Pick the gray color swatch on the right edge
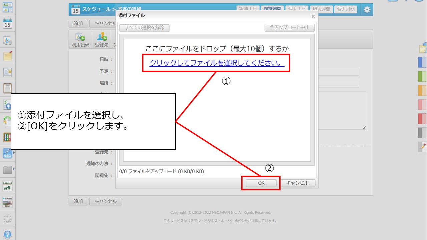Screen dimensions: 427x240 coord(423,132)
